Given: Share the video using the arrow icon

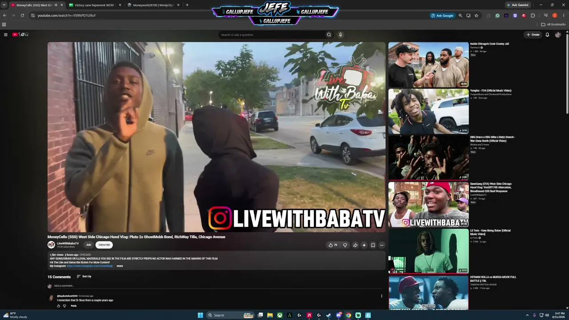Looking at the screenshot, I should click(x=355, y=245).
